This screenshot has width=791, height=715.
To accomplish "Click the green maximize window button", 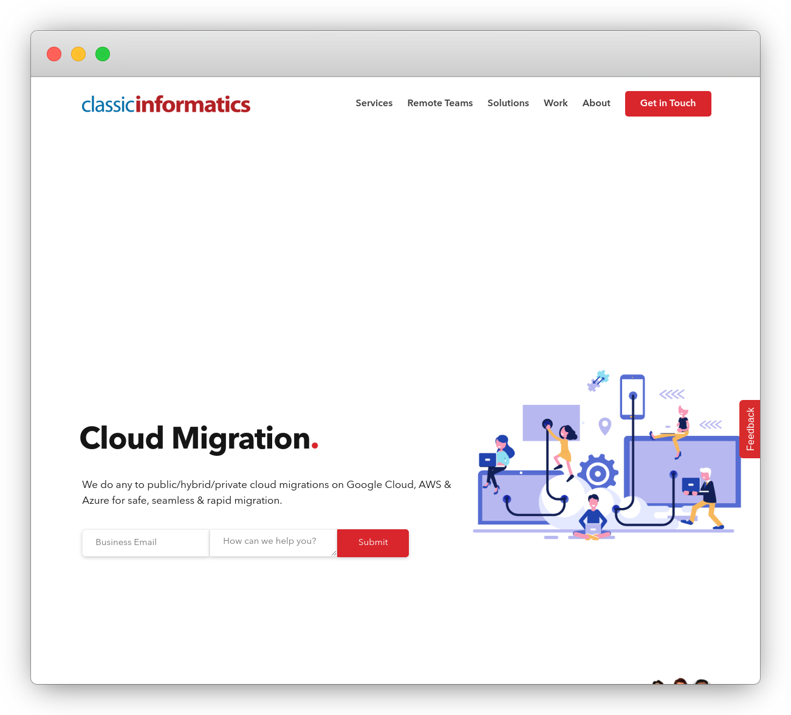I will [x=103, y=54].
